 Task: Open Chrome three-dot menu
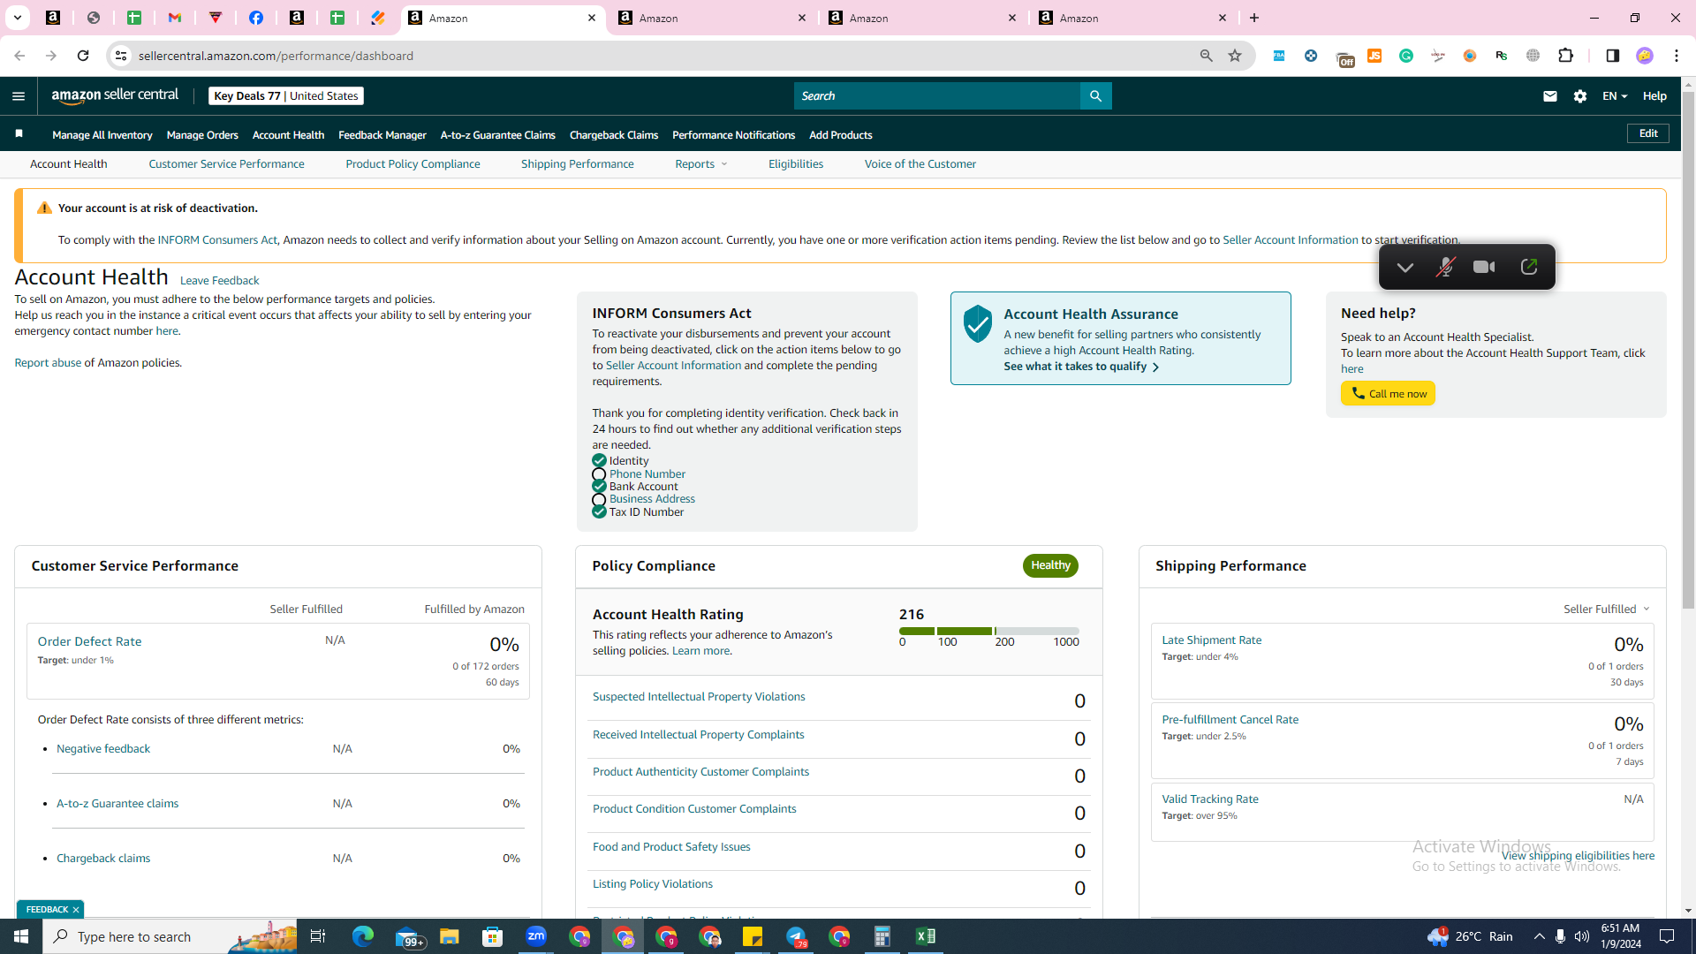tap(1677, 56)
